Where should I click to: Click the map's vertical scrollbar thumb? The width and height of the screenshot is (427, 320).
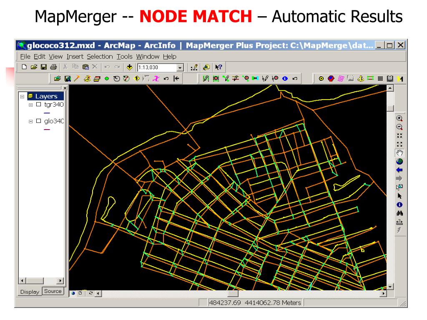390,108
